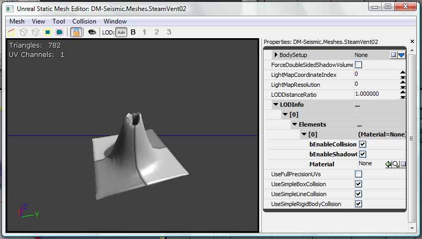Toggle the padlock camera lock icon
422x239 pixels.
pos(76,32)
